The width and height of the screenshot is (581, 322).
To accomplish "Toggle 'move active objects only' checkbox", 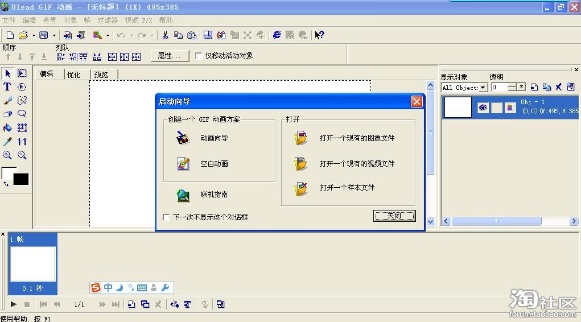I will pos(199,56).
